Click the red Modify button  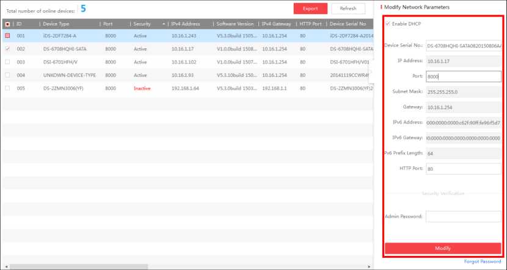[443, 249]
